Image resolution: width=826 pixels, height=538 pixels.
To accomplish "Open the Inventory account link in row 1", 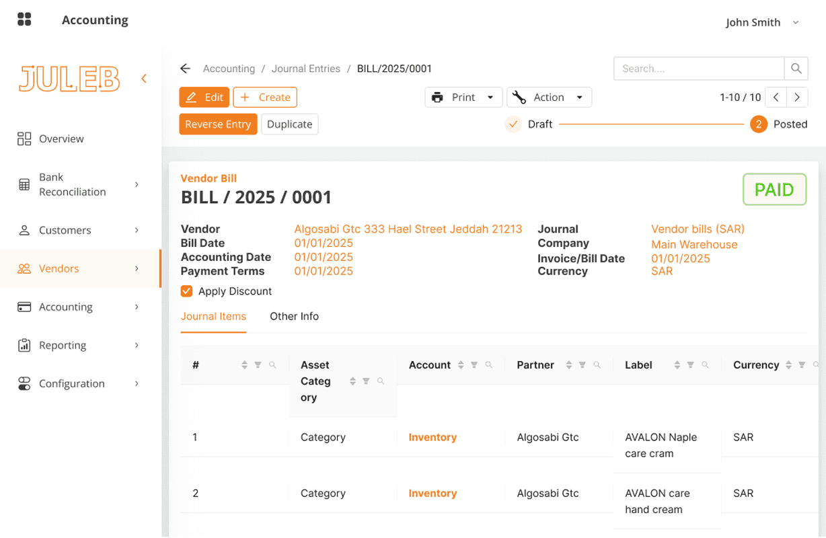I will 433,437.
